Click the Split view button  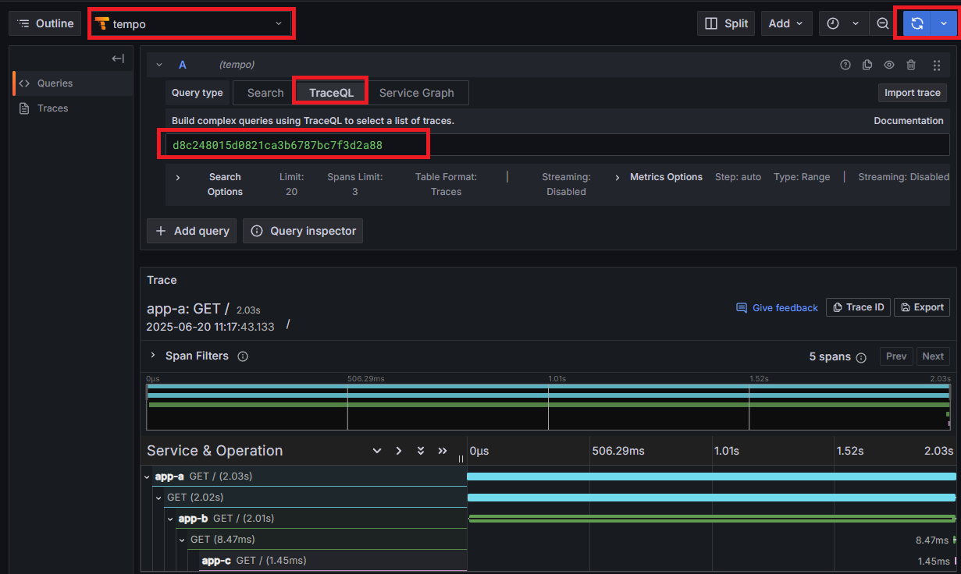pos(726,23)
